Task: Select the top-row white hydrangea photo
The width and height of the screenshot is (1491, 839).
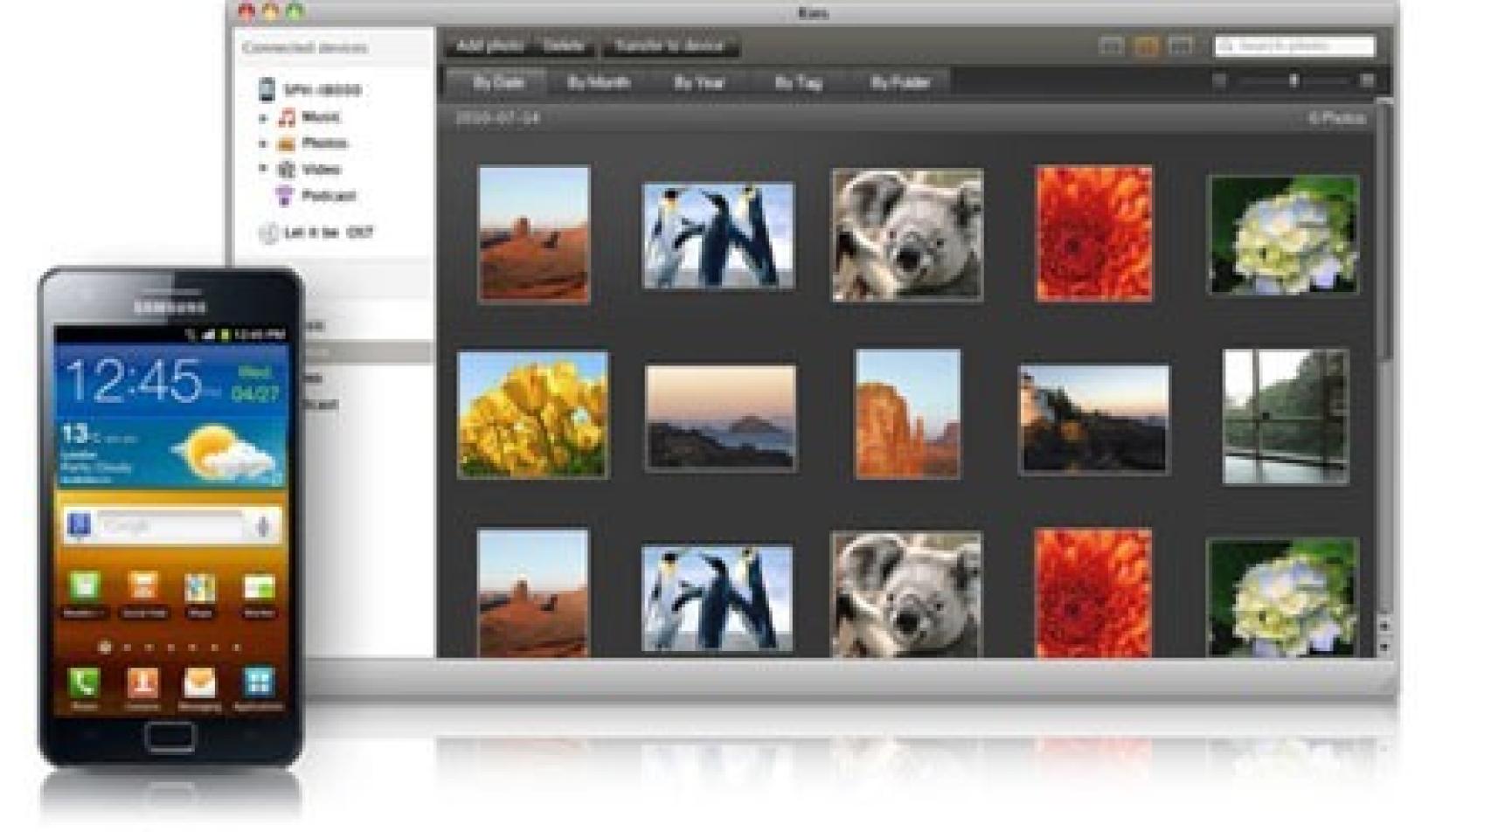Action: [1284, 235]
